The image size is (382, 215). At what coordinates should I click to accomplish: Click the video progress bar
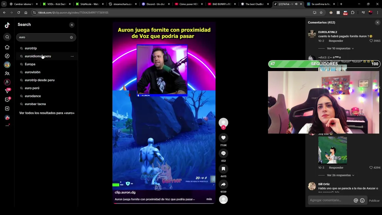click(164, 203)
